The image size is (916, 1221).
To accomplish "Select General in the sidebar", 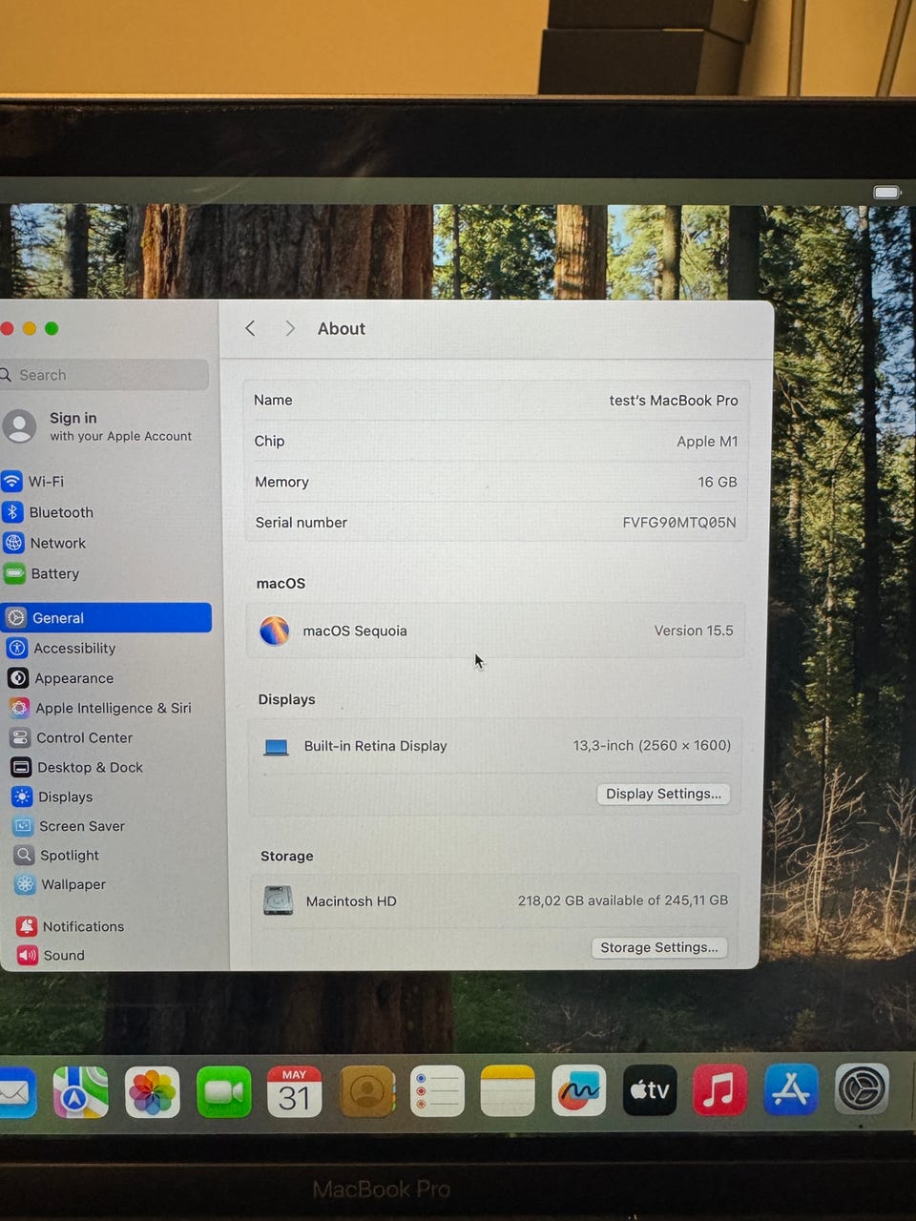I will coord(106,617).
